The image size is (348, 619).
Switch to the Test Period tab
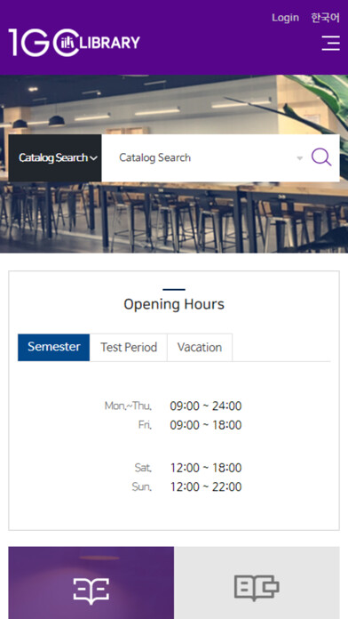[129, 347]
